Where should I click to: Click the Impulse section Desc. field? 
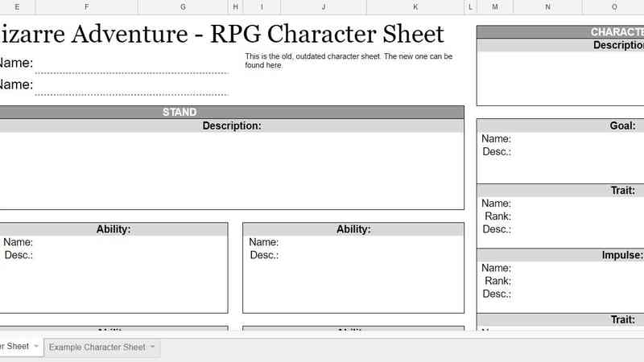(576, 294)
